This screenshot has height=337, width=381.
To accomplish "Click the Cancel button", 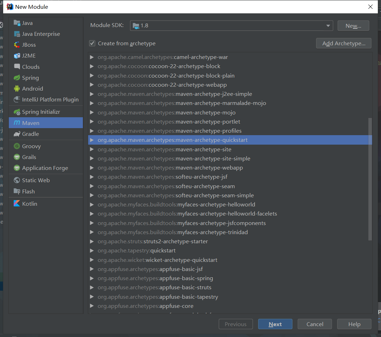I will click(x=315, y=324).
